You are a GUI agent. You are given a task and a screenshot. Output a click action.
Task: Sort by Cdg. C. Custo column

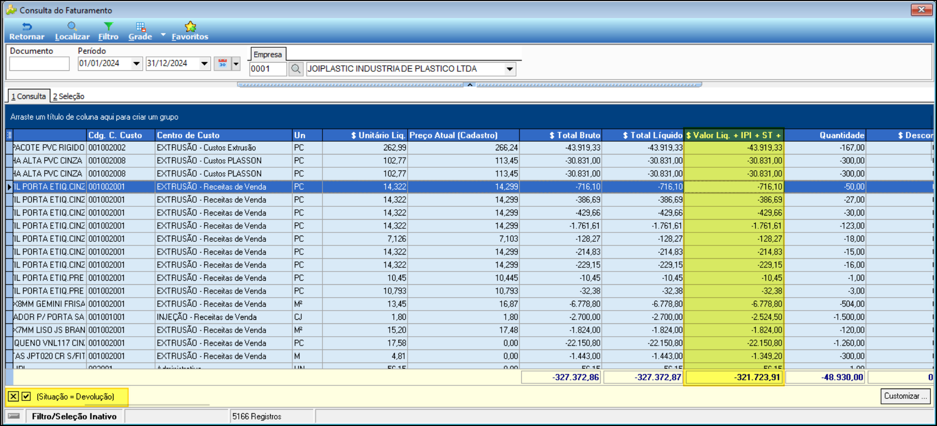click(121, 135)
